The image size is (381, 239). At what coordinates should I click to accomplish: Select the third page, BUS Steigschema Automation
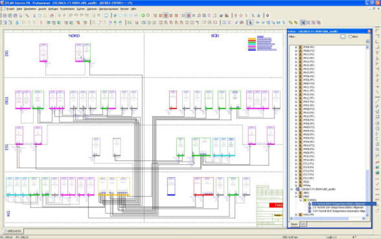click(338, 211)
